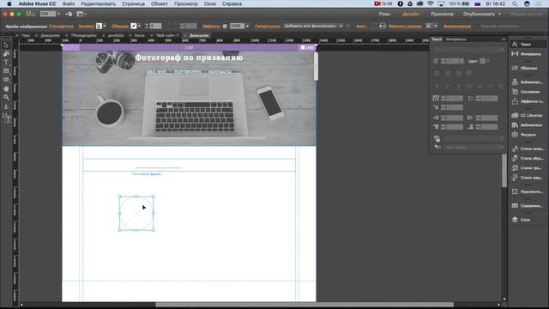
Task: Click the Выравнивание link in control bar
Action: [457, 27]
